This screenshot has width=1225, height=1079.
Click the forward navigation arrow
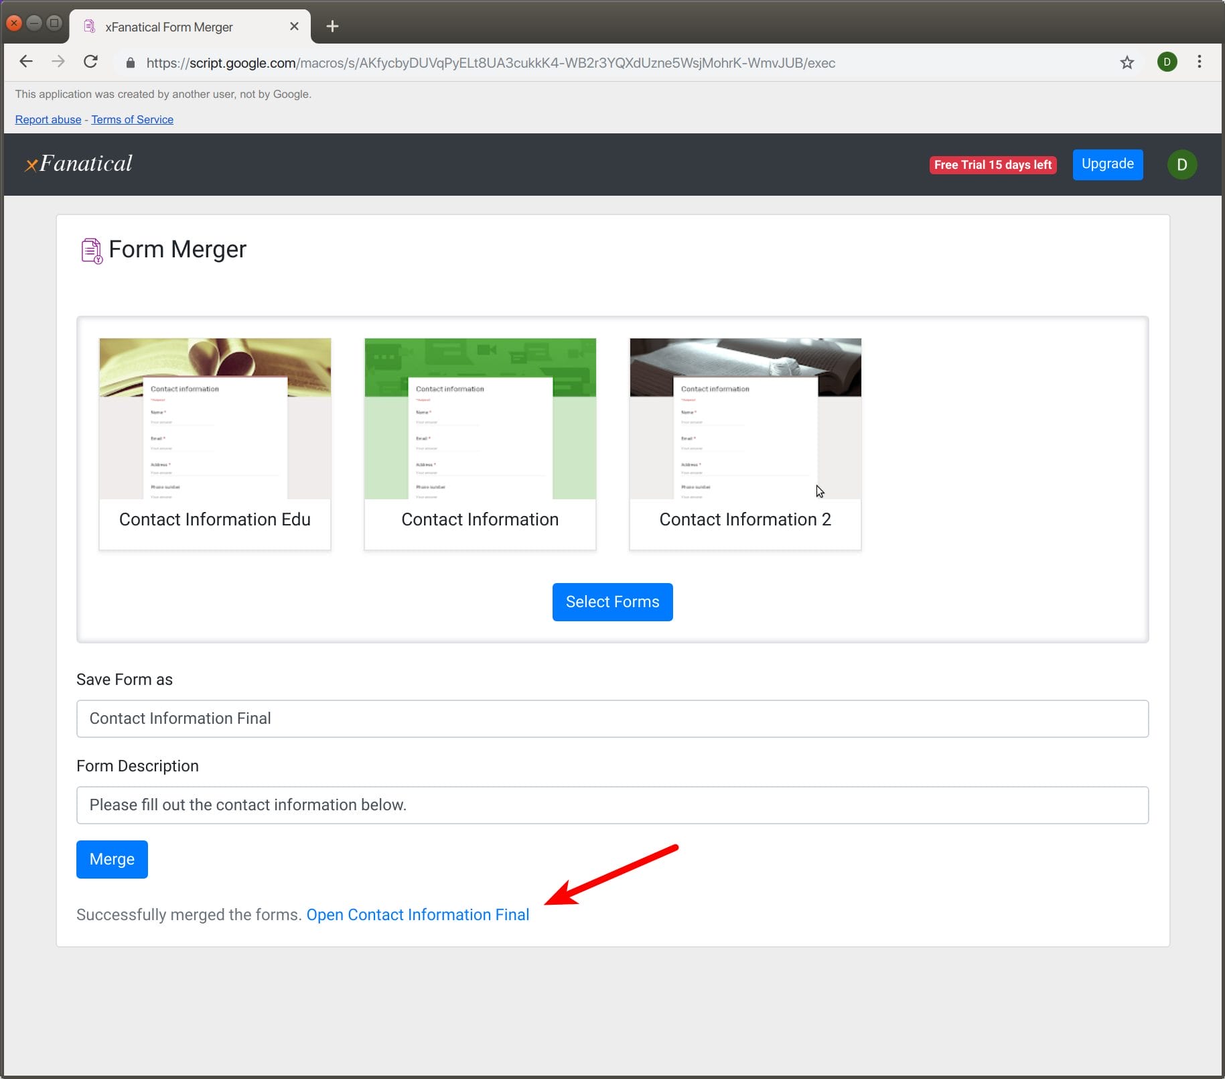pyautogui.click(x=58, y=62)
